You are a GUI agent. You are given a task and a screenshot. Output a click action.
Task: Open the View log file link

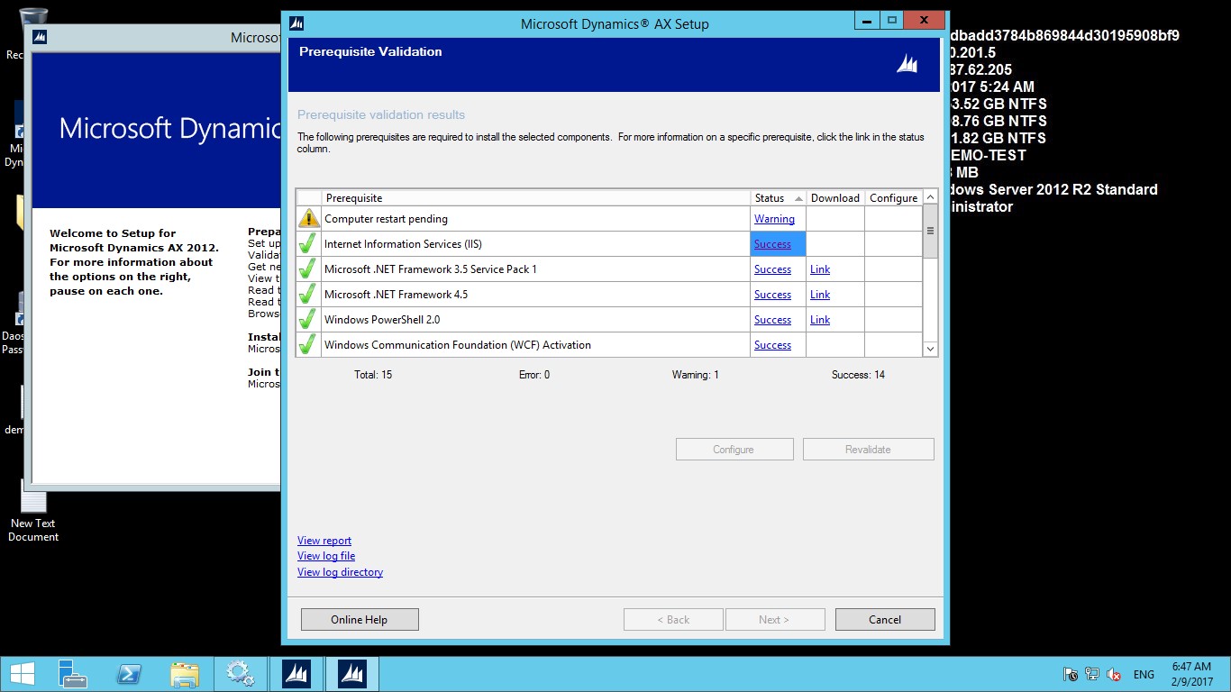click(326, 556)
